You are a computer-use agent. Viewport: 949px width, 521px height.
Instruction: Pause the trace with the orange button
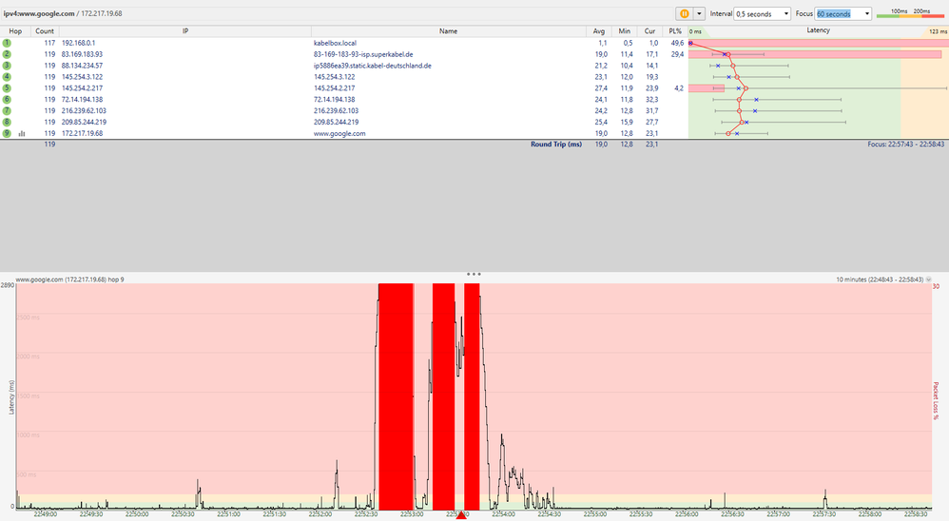point(685,13)
